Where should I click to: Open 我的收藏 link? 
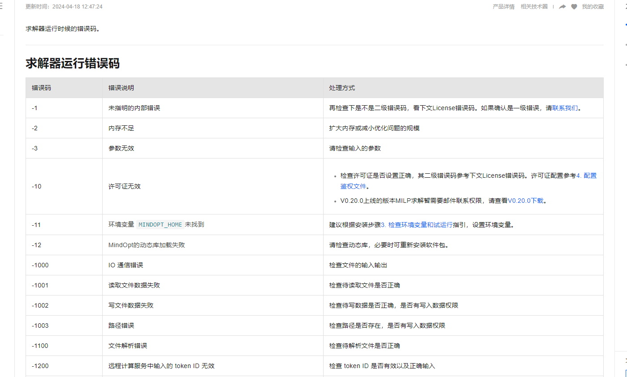[592, 7]
